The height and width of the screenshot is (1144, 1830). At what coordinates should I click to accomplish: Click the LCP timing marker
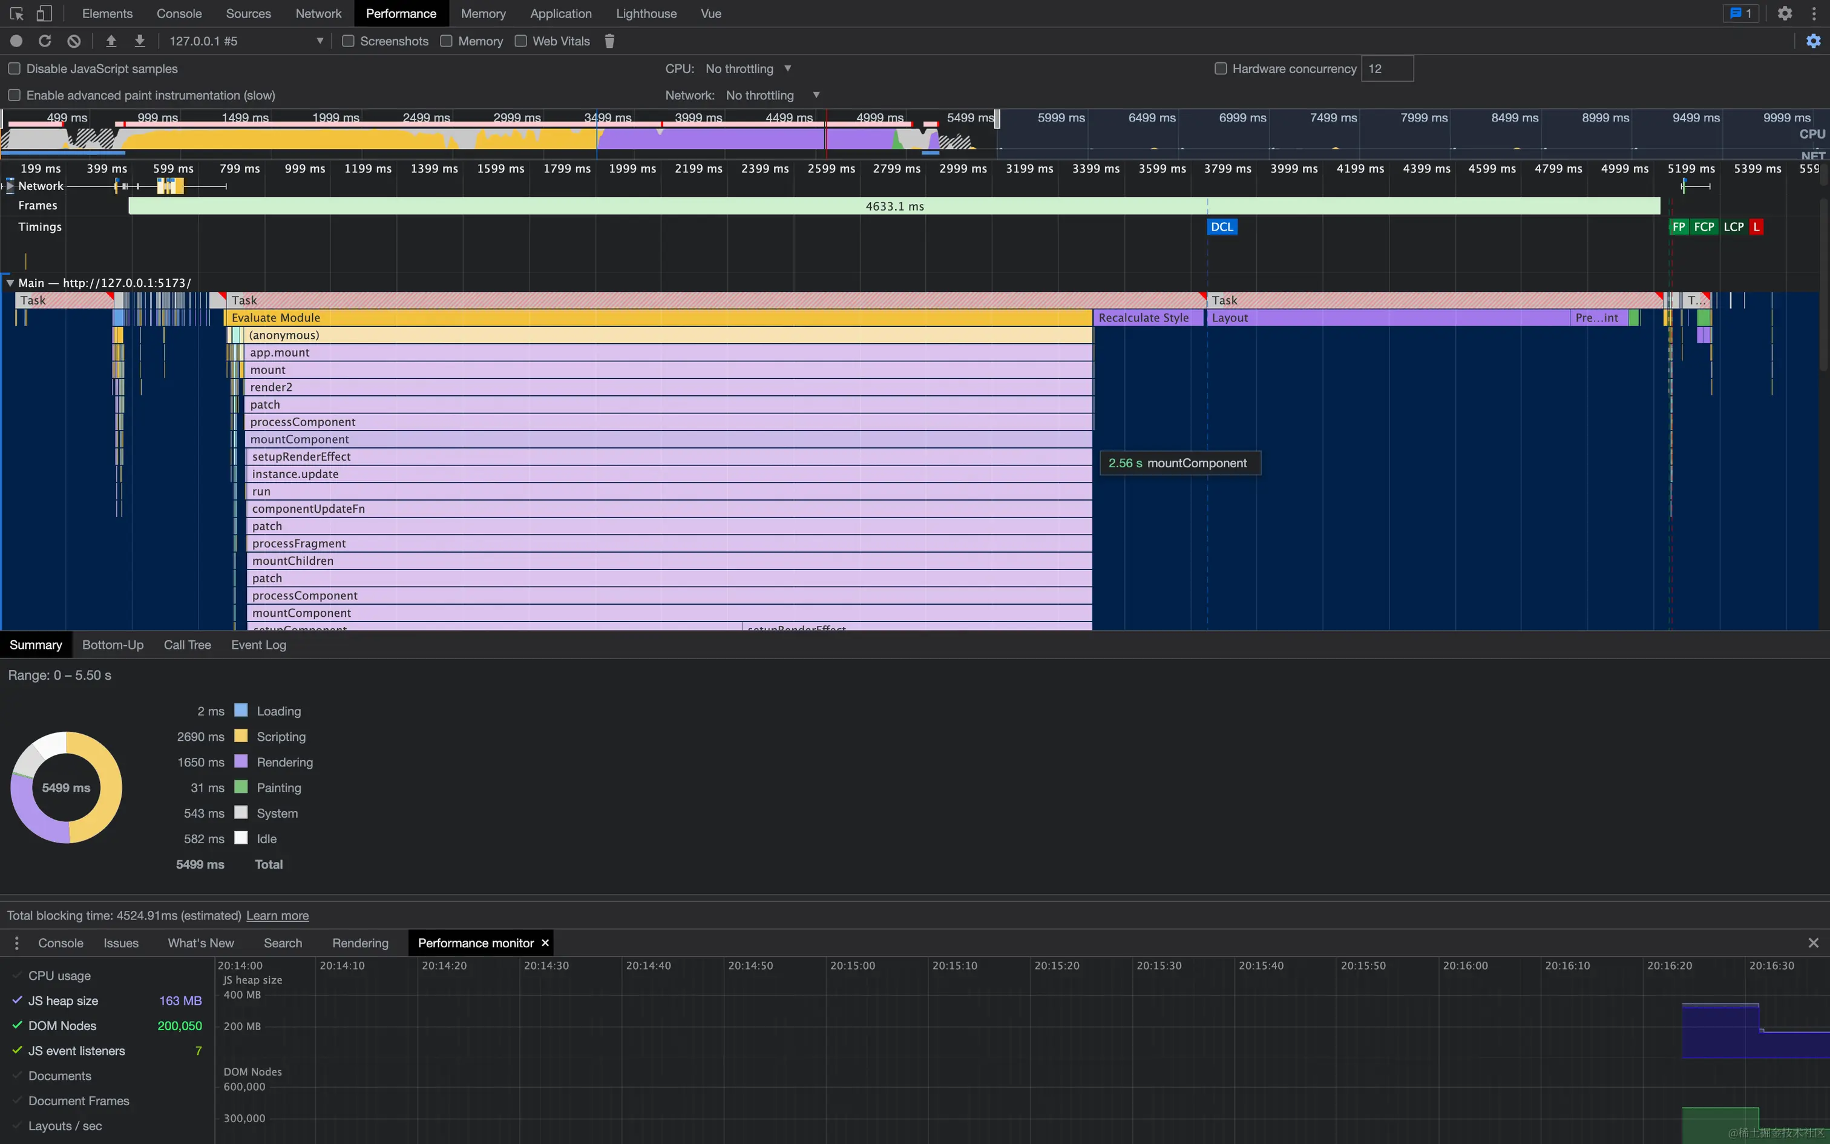click(x=1734, y=226)
